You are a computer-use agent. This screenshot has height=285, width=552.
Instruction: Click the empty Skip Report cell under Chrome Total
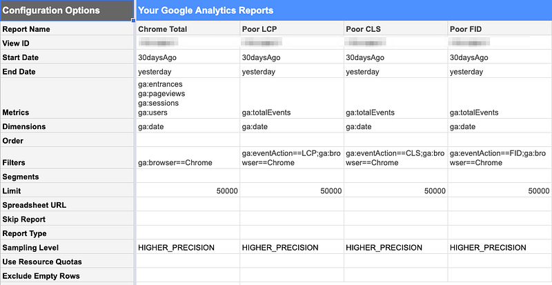(x=188, y=219)
